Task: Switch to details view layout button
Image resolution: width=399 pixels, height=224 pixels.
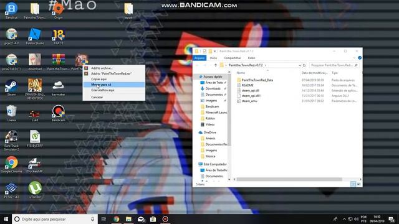Action: (353, 184)
